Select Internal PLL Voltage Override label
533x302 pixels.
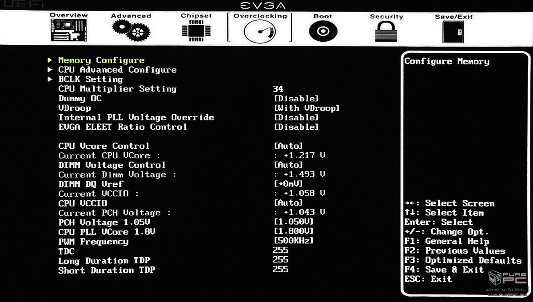[136, 118]
